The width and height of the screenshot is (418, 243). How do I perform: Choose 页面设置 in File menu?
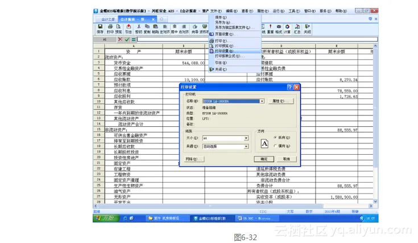(x=234, y=34)
